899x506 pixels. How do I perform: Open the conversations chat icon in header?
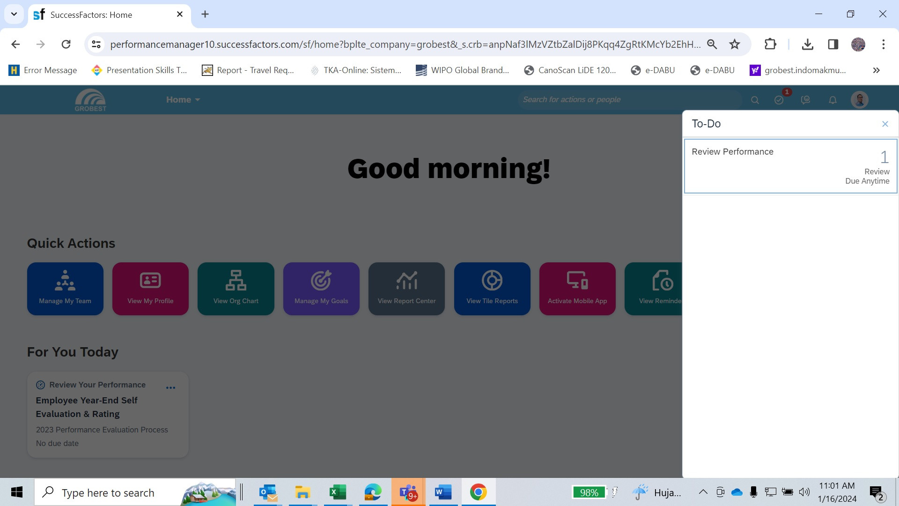805,100
